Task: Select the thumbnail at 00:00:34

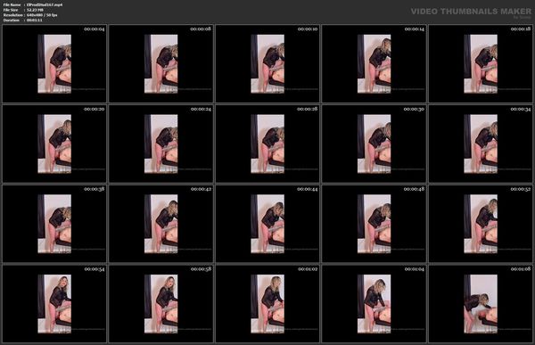Action: (x=481, y=144)
